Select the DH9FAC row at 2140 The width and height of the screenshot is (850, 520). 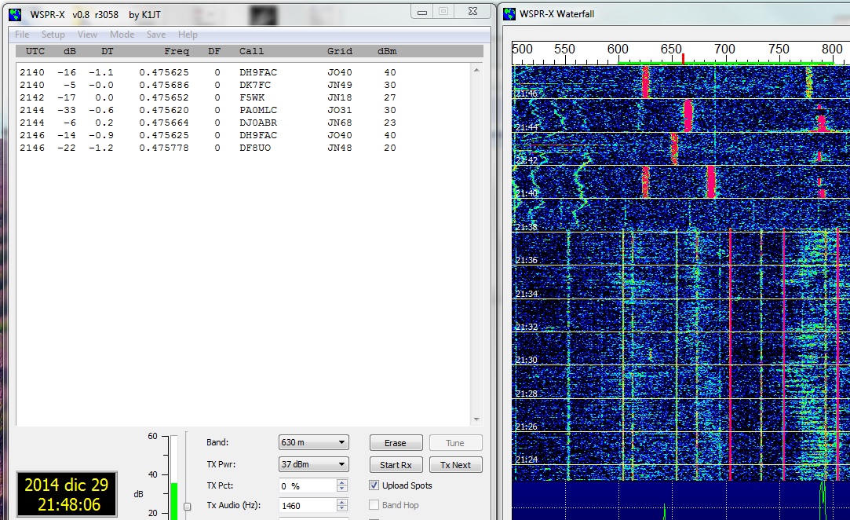click(208, 72)
